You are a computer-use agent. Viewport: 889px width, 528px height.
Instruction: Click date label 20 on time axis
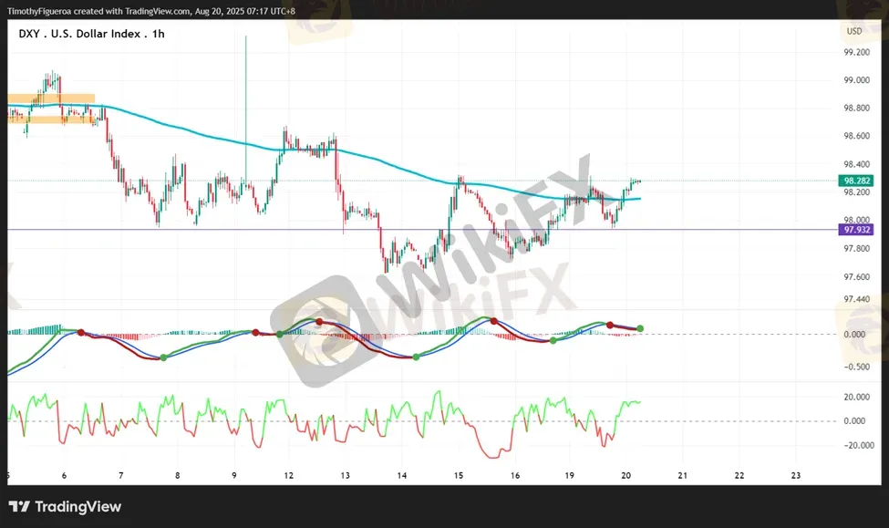click(x=625, y=475)
